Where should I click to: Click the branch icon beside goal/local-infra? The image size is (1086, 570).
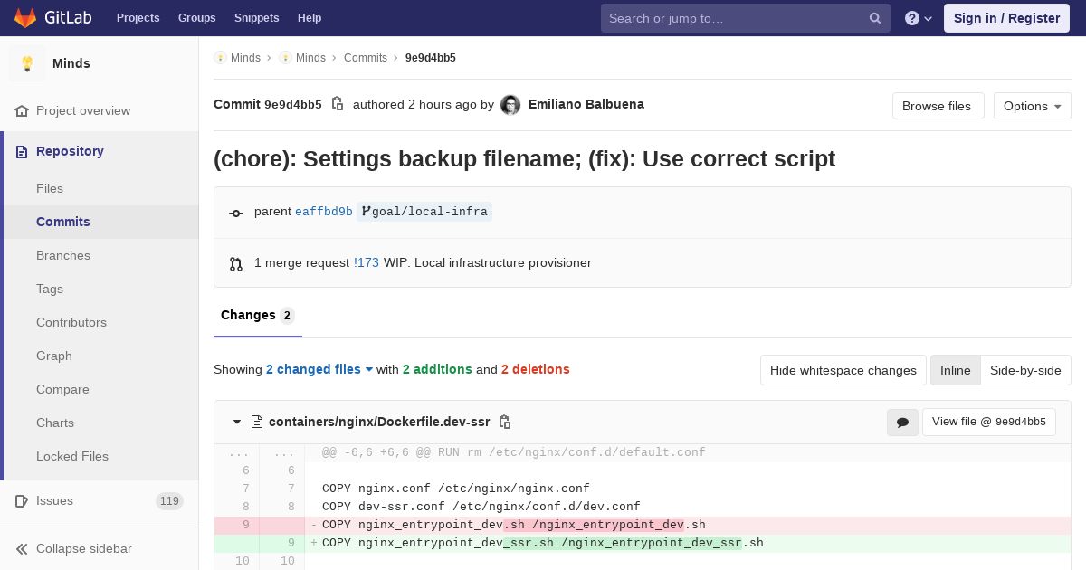point(366,212)
